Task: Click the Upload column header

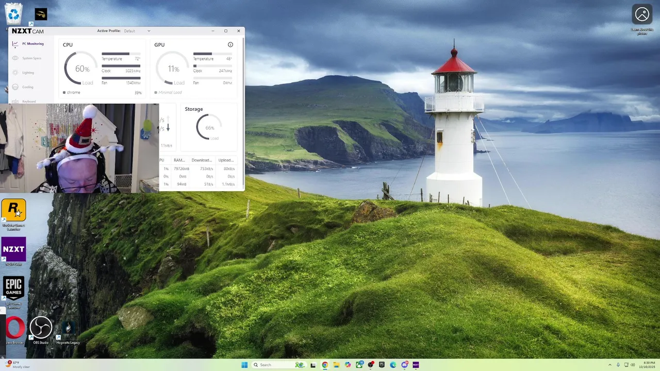Action: tap(226, 160)
